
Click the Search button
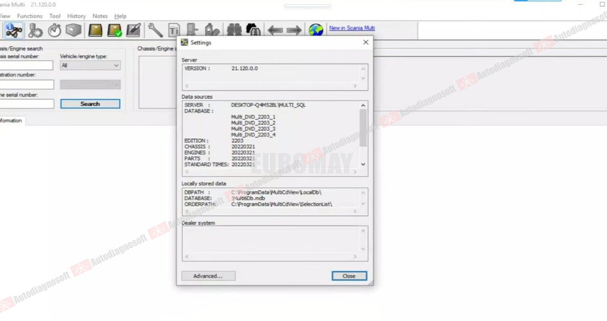[90, 104]
